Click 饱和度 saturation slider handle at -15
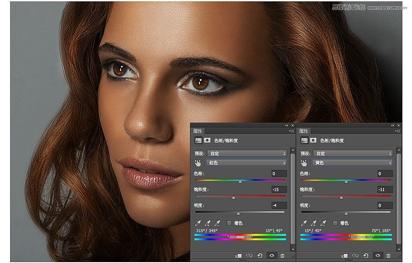Viewport: 412px width, 263px height. [233, 198]
